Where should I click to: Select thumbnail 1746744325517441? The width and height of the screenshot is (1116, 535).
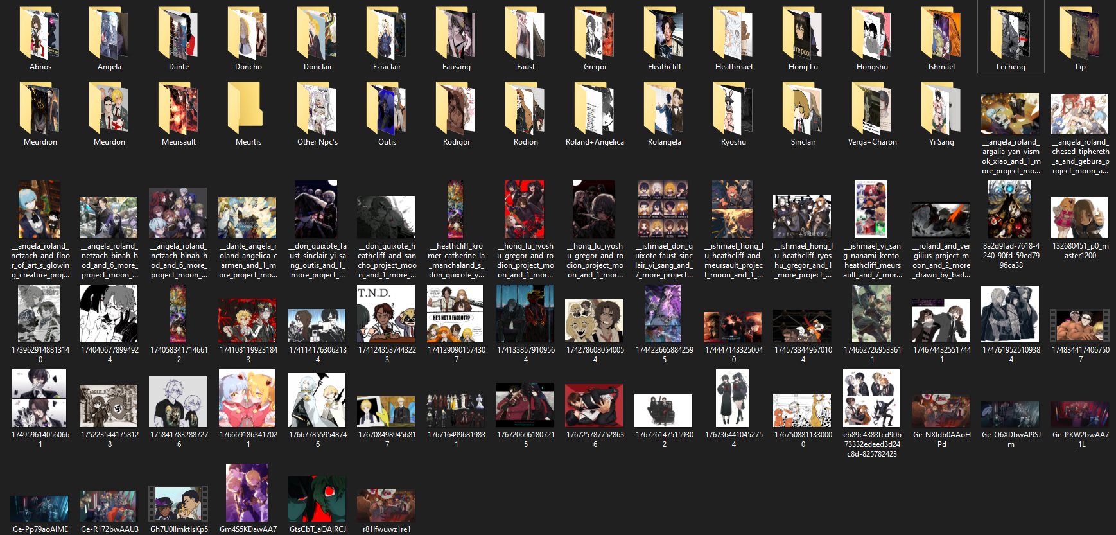pos(941,320)
